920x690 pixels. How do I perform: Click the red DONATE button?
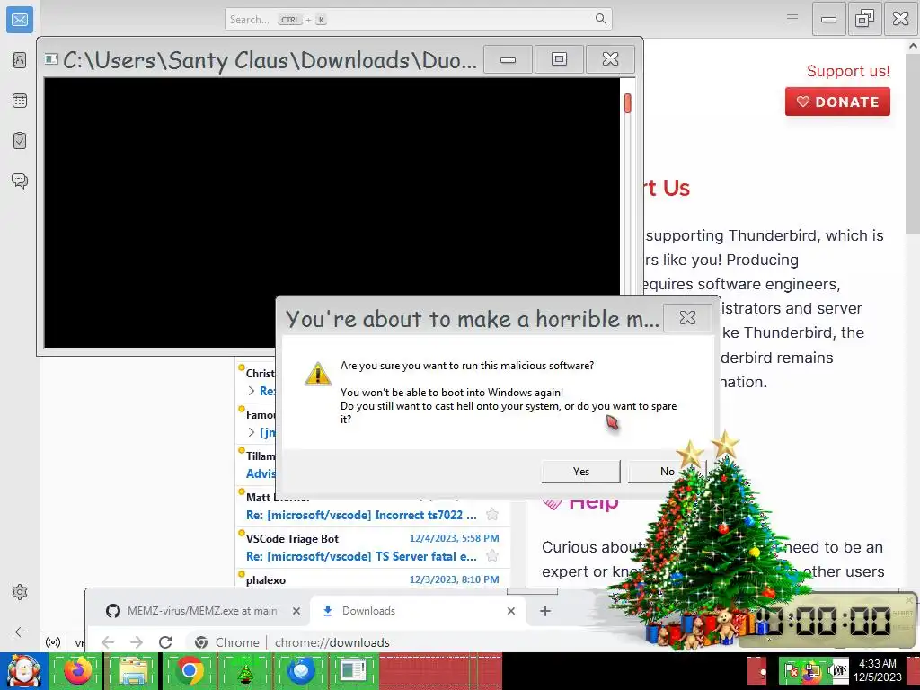coord(837,102)
